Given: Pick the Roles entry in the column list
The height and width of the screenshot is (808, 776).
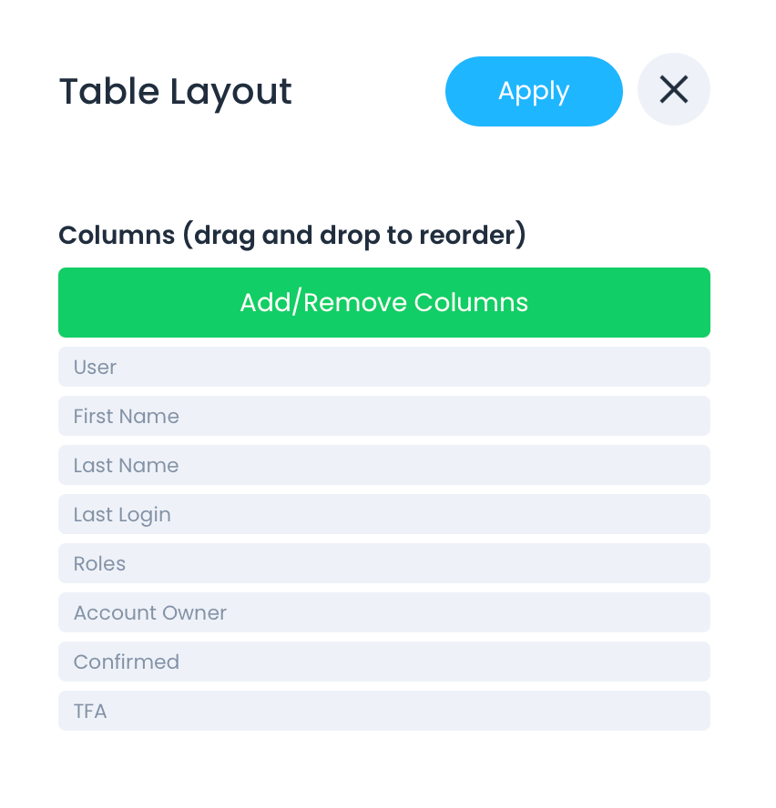Looking at the screenshot, I should pos(383,563).
